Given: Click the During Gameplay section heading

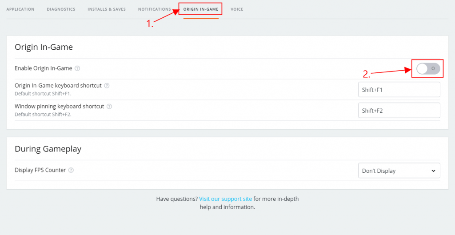Looking at the screenshot, I should click(x=48, y=149).
